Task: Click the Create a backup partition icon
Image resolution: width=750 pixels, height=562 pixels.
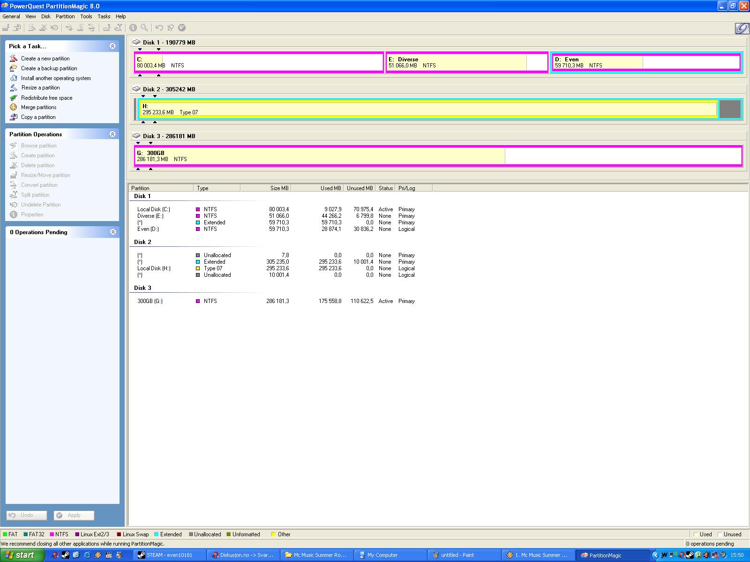Action: point(14,68)
